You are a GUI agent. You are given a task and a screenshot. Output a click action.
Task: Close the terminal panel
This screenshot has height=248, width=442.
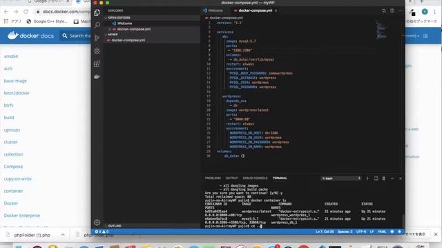click(x=401, y=178)
